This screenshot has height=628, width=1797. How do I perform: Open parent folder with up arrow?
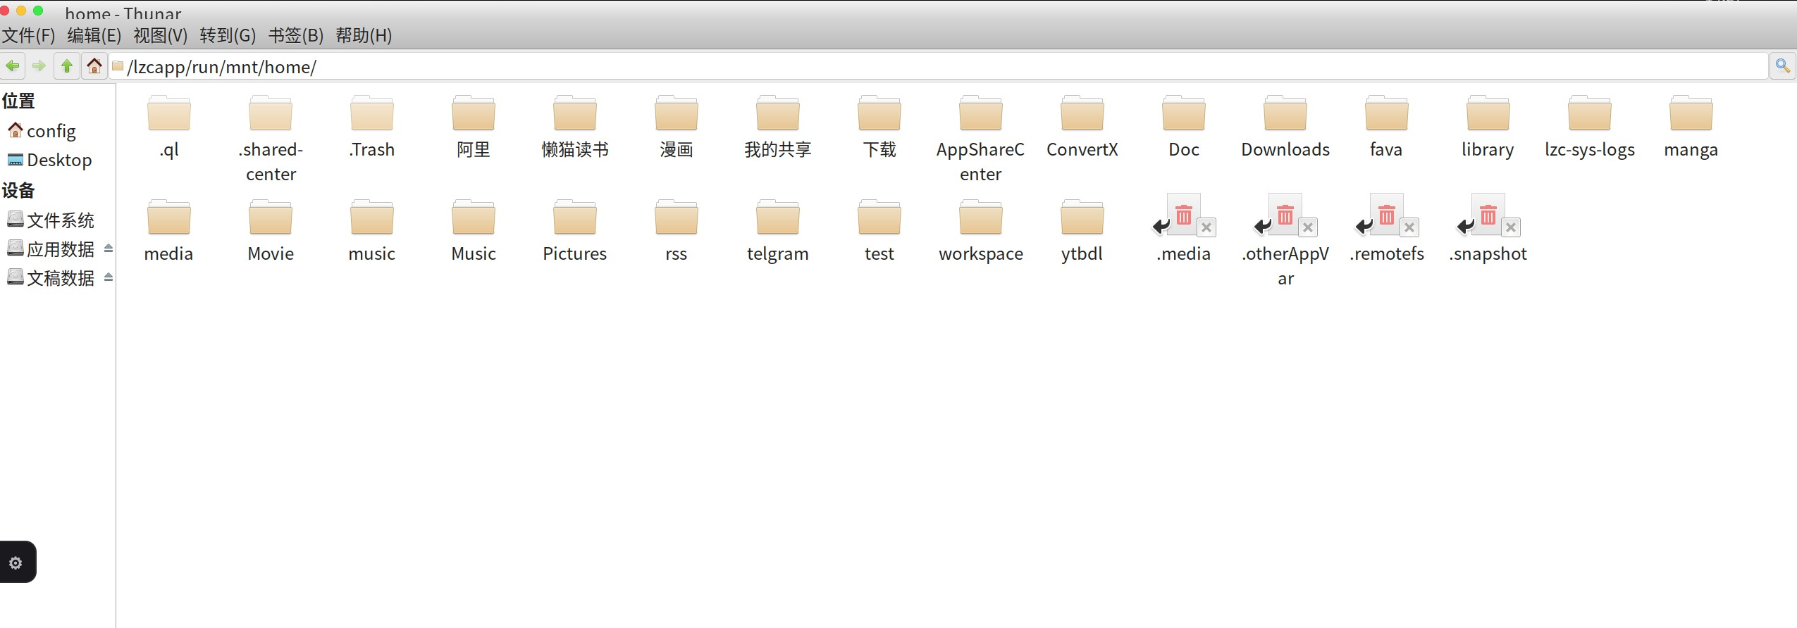click(x=67, y=66)
